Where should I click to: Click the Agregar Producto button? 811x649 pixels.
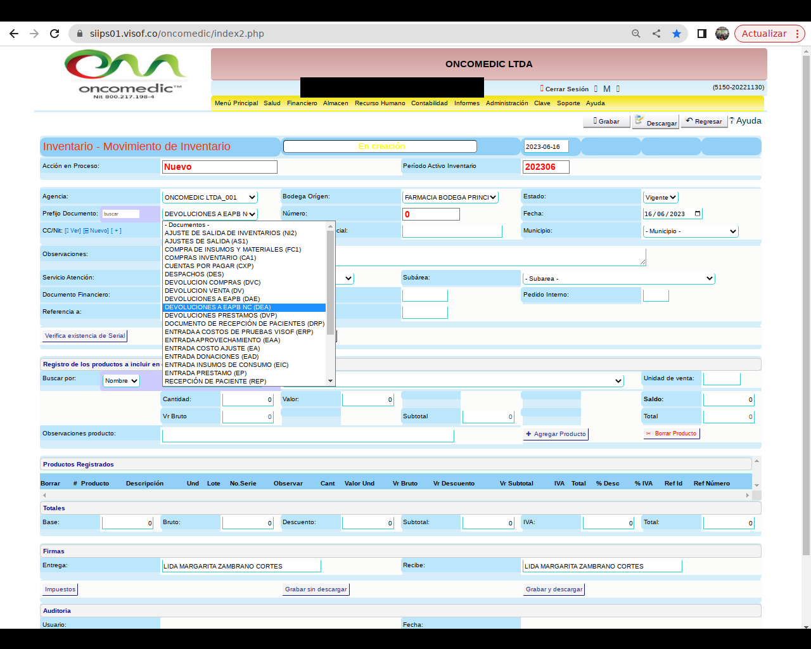(x=556, y=434)
